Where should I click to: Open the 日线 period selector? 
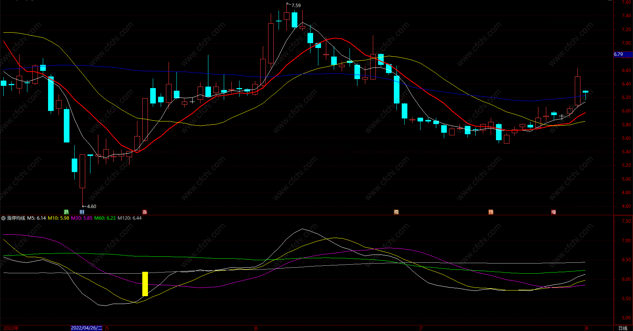point(623,328)
